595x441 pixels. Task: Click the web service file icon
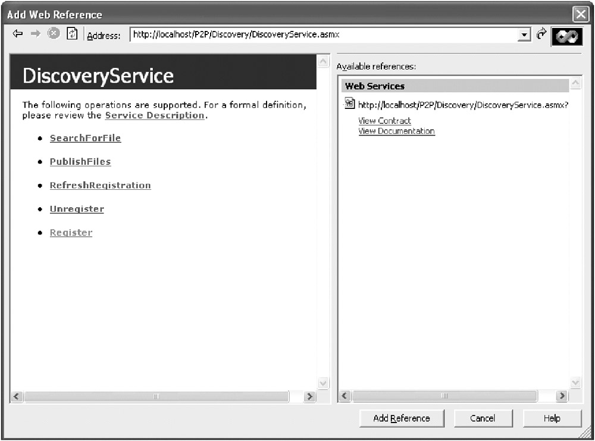(350, 104)
